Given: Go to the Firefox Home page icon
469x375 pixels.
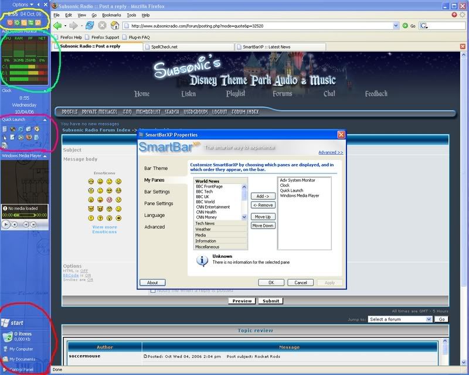Looking at the screenshot, I should (115, 26).
